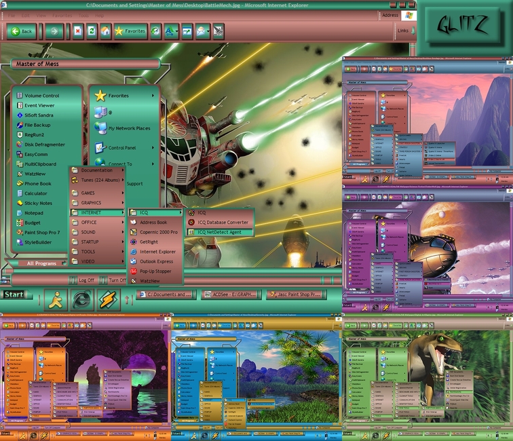513x441 pixels.
Task: Click the Log Off button
Action: click(83, 280)
